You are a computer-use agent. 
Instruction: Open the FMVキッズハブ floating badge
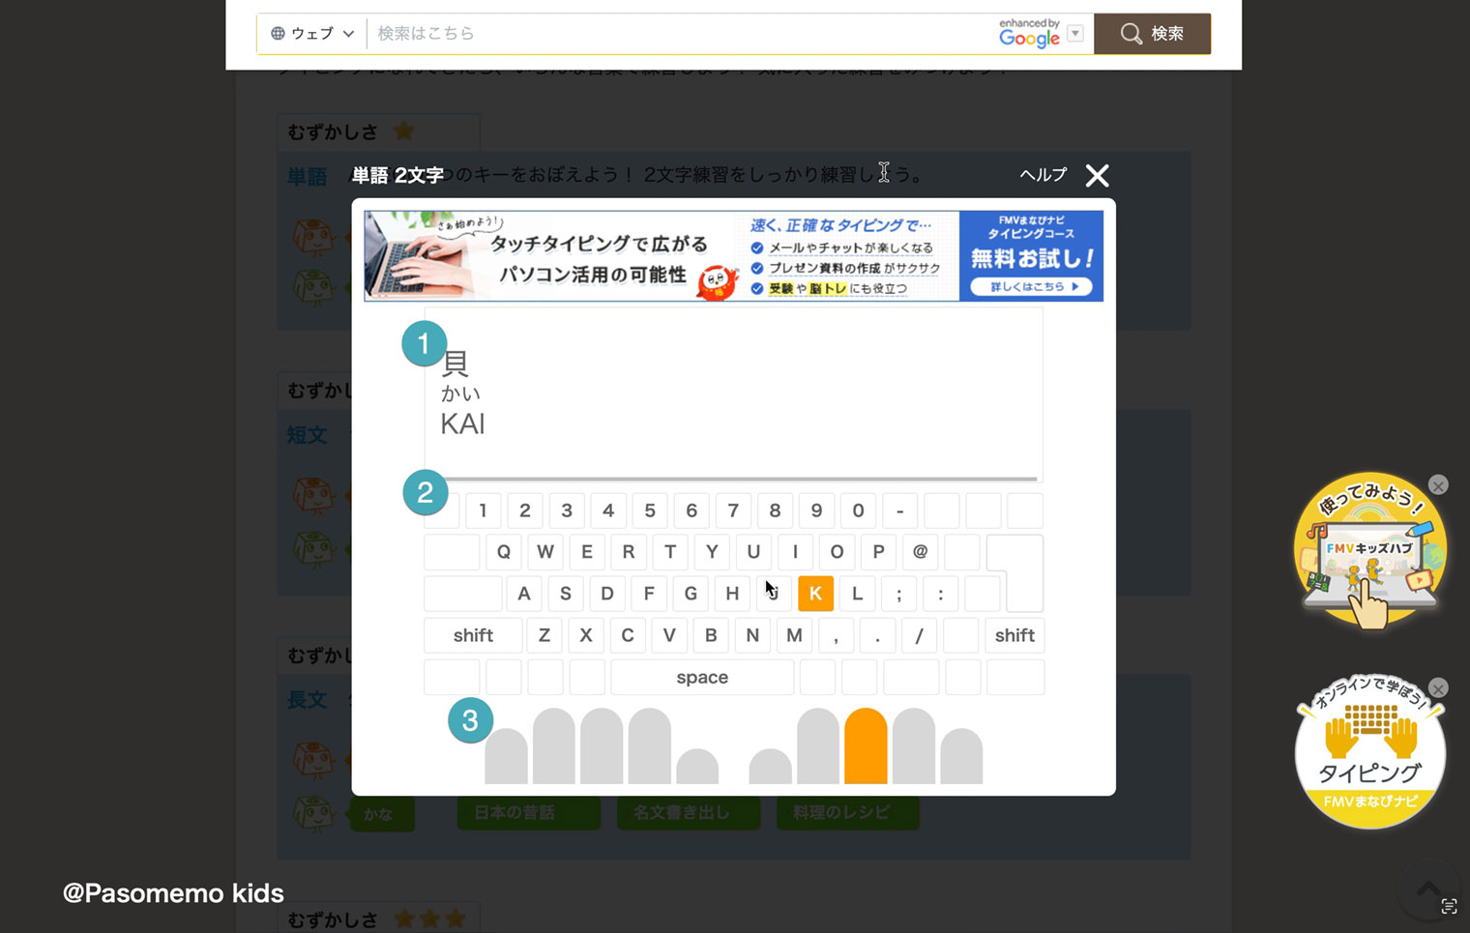coord(1370,551)
